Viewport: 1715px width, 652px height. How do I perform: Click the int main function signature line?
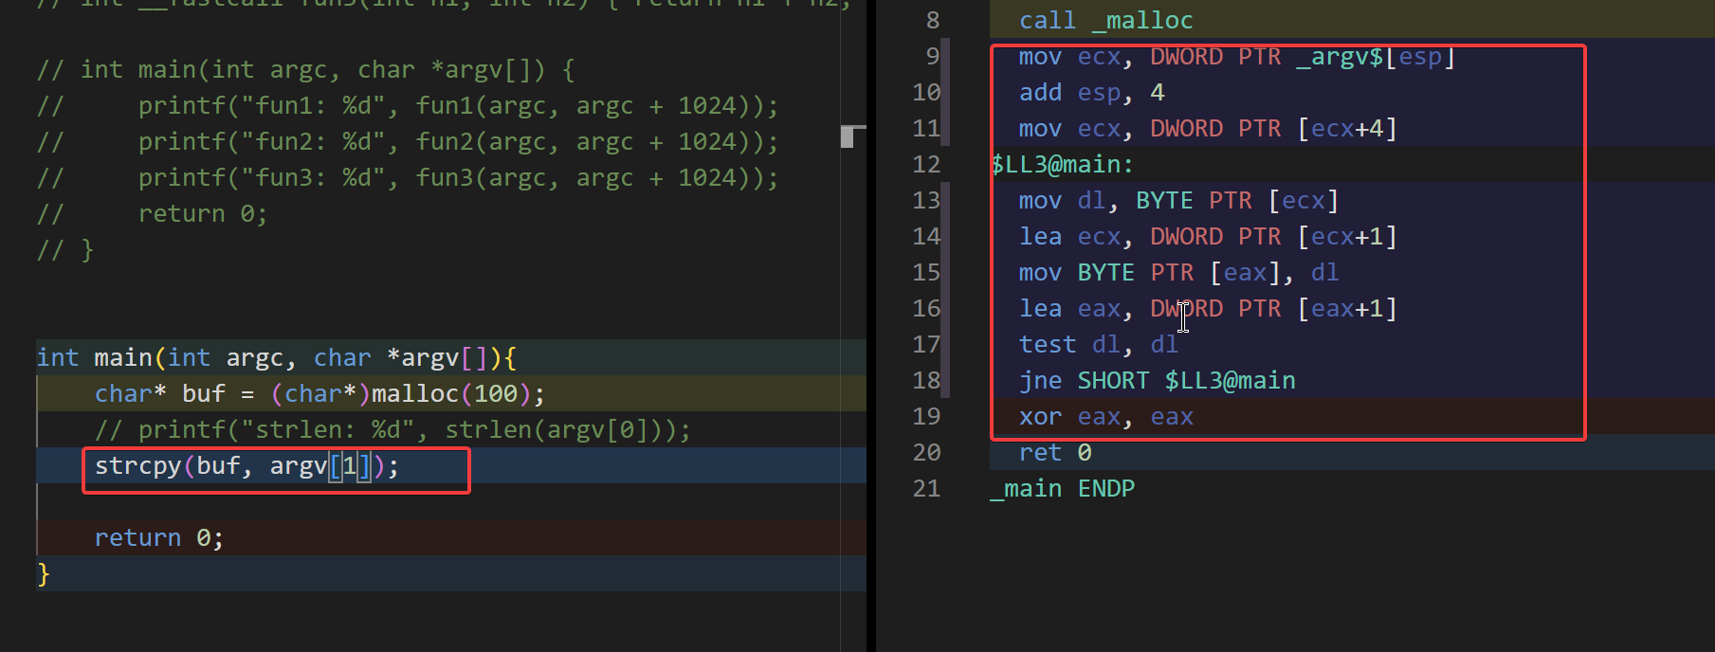pyautogui.click(x=275, y=358)
